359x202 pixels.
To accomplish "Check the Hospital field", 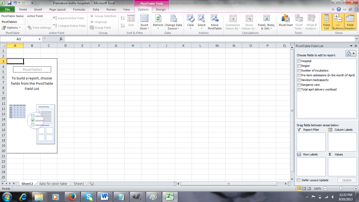I will click(x=299, y=61).
